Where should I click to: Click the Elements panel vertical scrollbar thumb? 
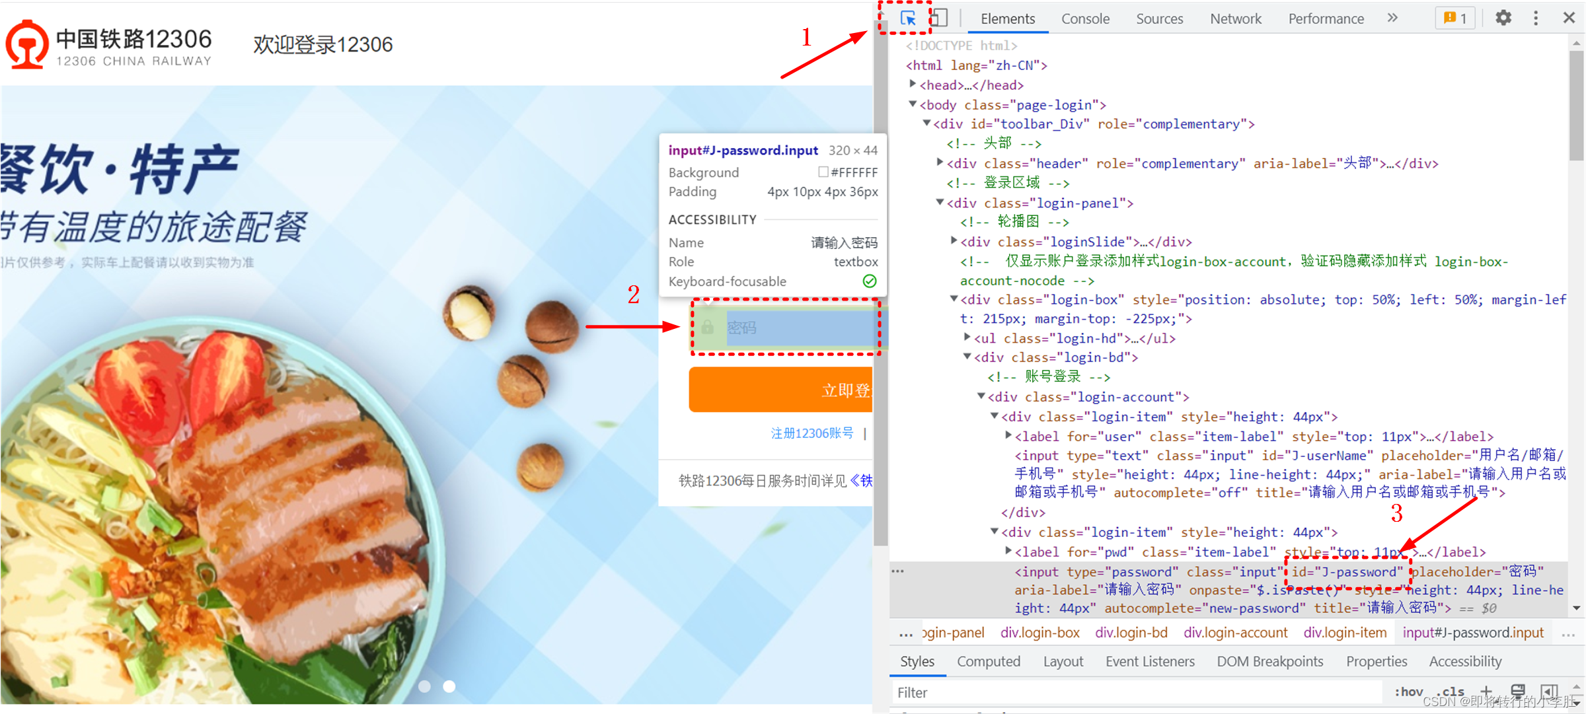pyautogui.click(x=1577, y=106)
